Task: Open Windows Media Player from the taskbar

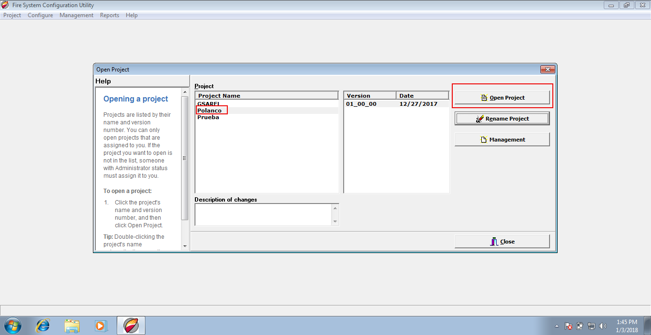Action: pyautogui.click(x=101, y=325)
